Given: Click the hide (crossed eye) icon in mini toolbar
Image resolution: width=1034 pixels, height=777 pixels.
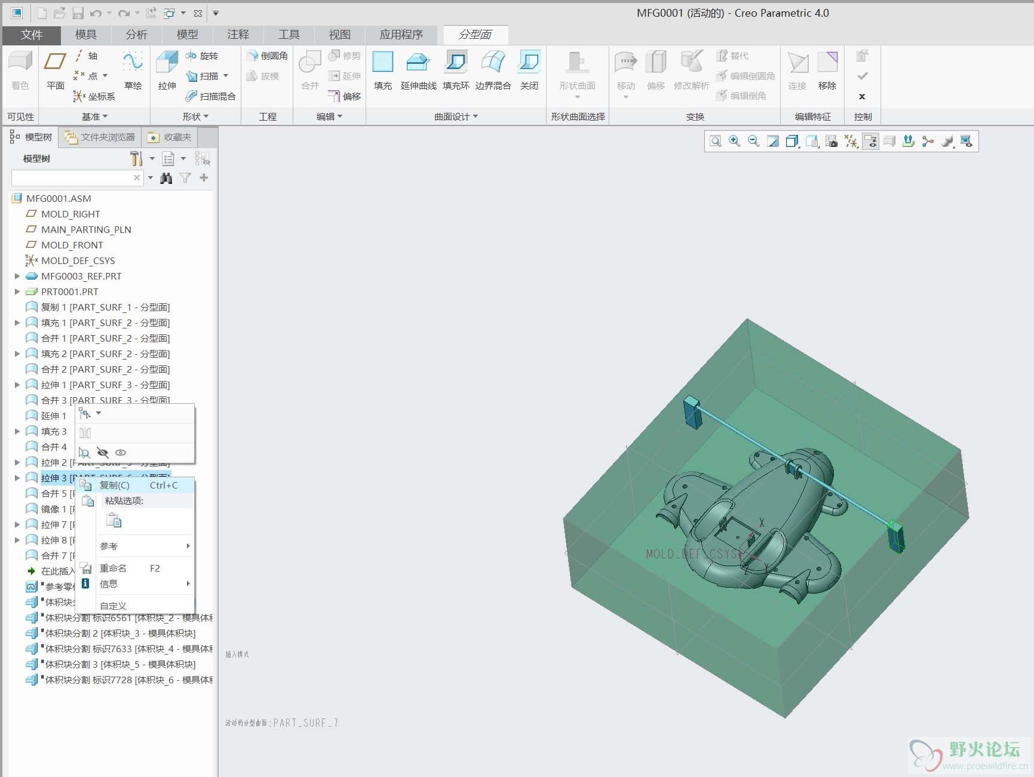Looking at the screenshot, I should (x=103, y=453).
